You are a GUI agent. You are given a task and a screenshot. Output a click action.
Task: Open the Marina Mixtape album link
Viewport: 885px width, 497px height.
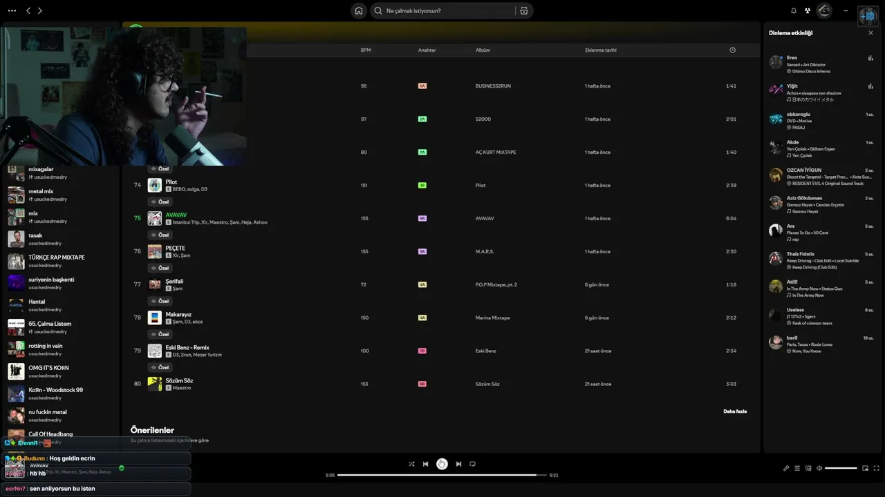point(492,318)
